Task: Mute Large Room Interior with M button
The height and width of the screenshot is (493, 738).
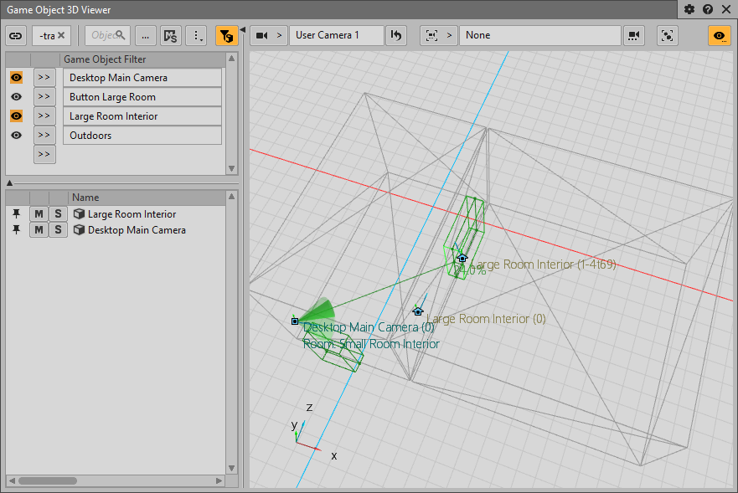Action: (x=39, y=214)
